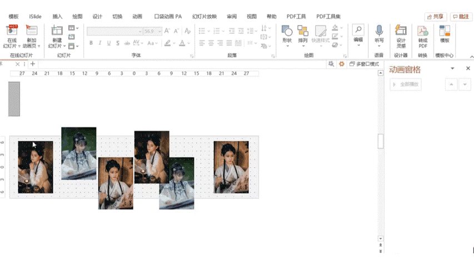Click the shape effects icon
Screen dimensions: 474x266
[335, 45]
